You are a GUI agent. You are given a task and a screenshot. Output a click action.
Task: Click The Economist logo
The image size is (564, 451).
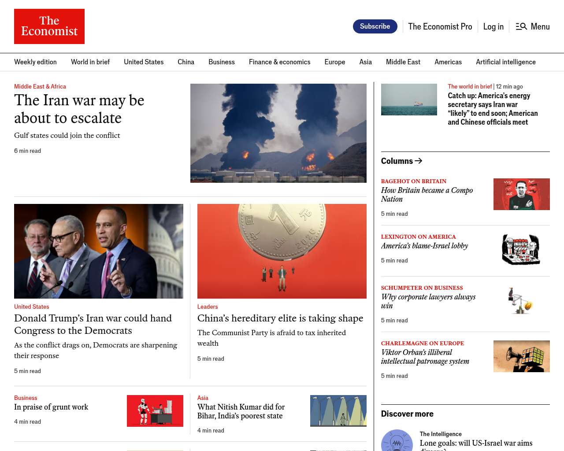pyautogui.click(x=49, y=26)
